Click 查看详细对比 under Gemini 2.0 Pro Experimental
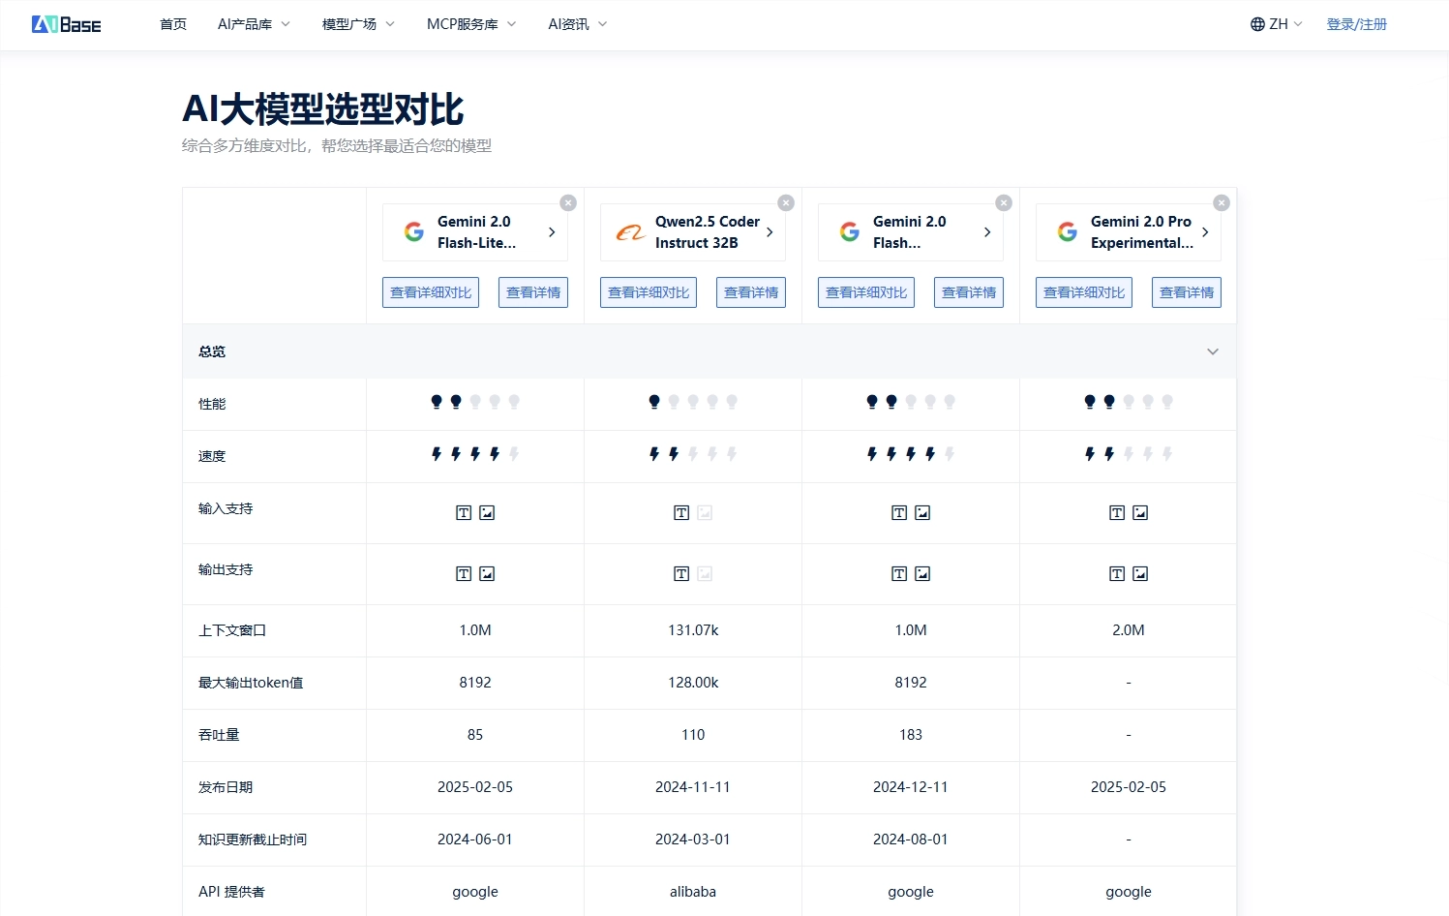This screenshot has height=916, width=1449. pos(1084,292)
